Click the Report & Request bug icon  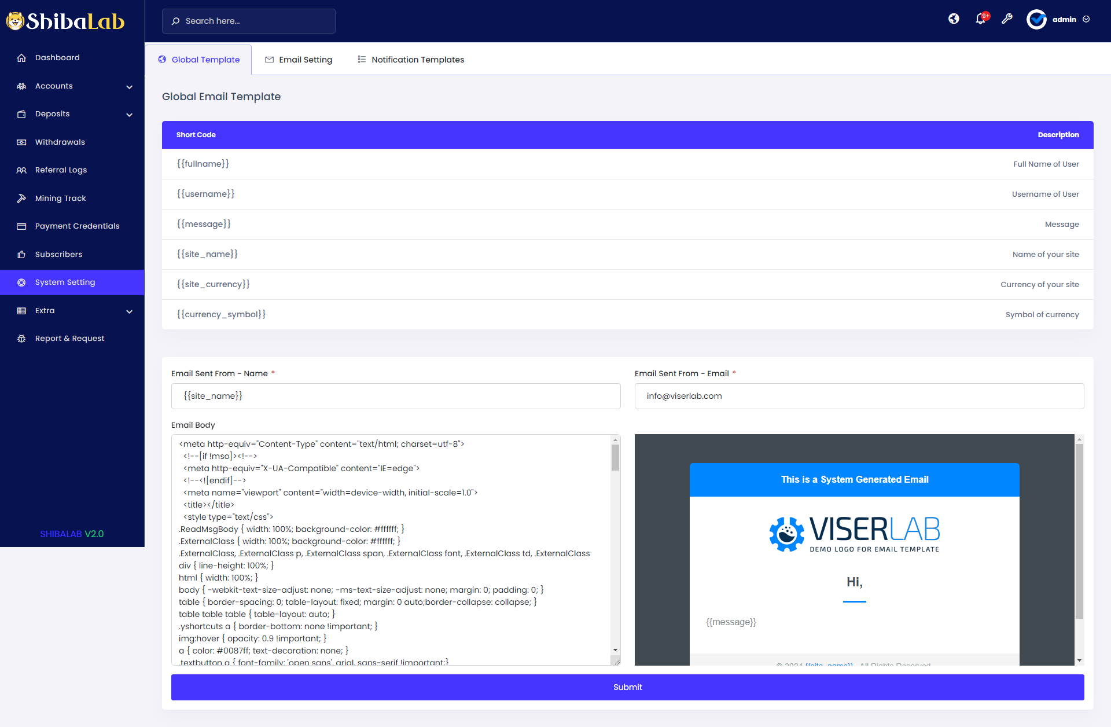(x=21, y=339)
